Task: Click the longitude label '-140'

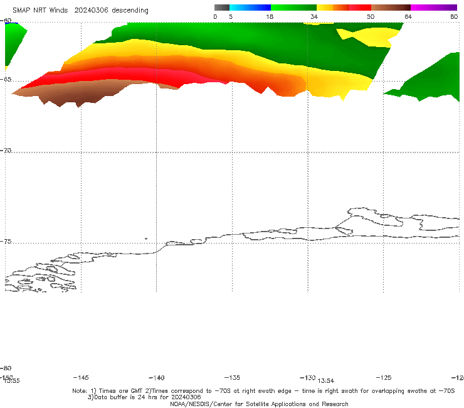Action: coord(157,377)
